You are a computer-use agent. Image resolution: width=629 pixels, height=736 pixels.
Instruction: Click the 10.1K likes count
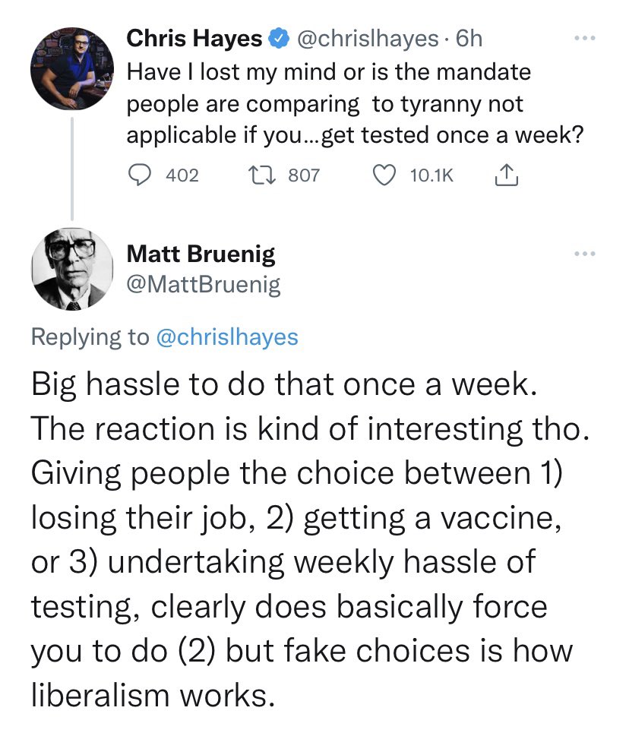point(431,175)
